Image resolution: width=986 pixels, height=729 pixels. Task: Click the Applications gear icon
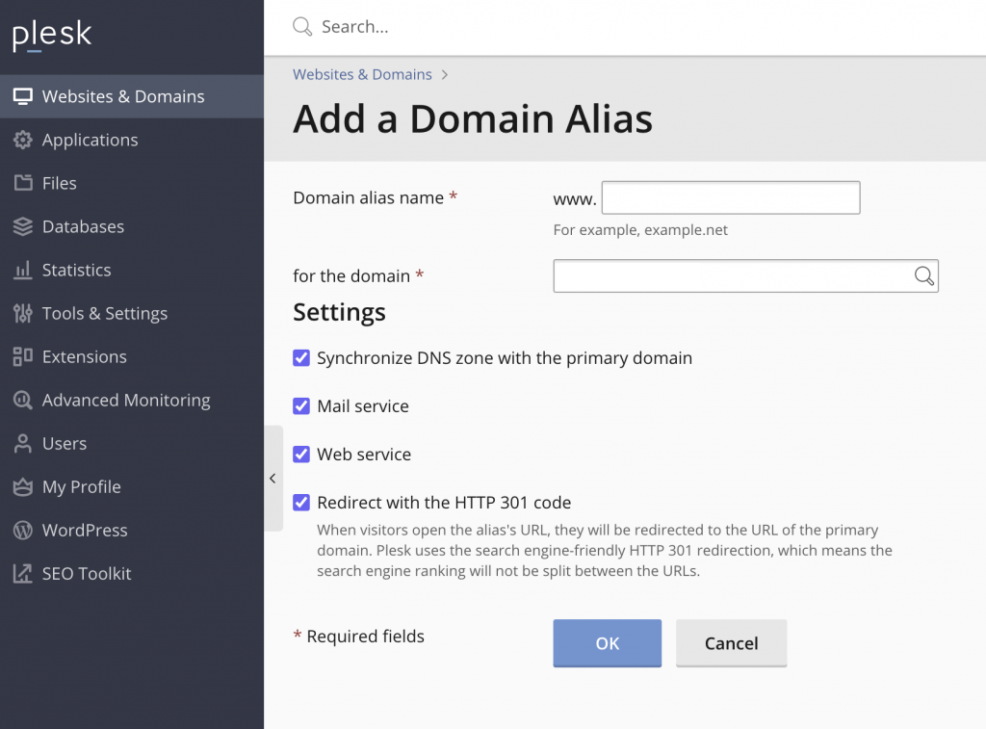22,141
